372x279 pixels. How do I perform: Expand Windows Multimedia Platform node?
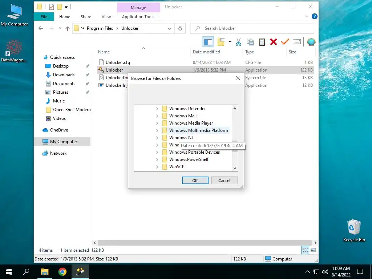click(157, 130)
